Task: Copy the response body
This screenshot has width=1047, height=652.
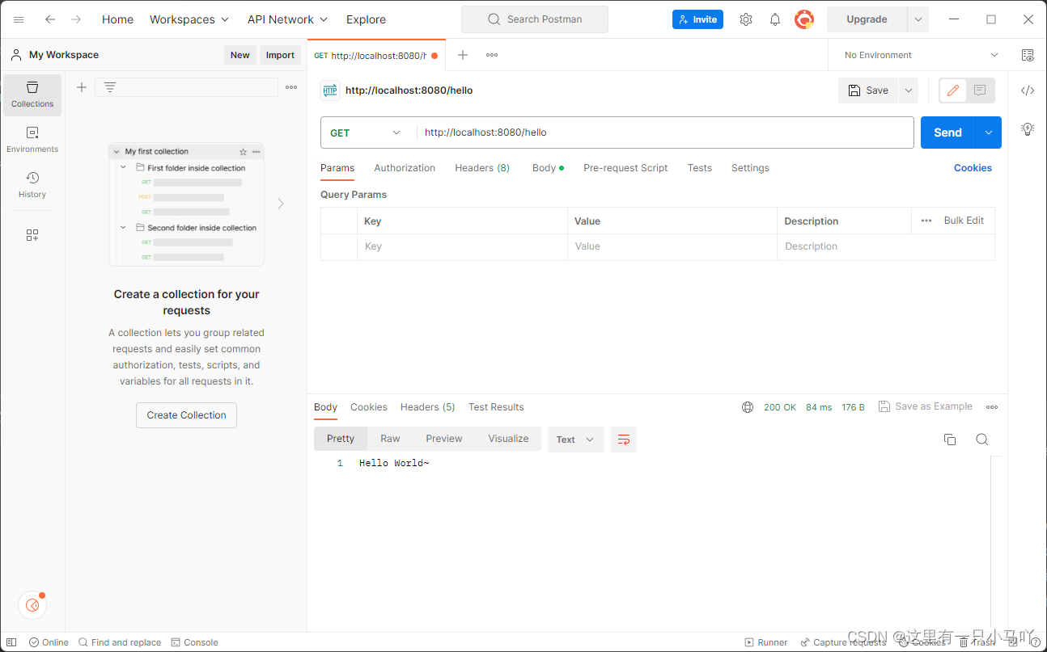Action: pyautogui.click(x=950, y=440)
